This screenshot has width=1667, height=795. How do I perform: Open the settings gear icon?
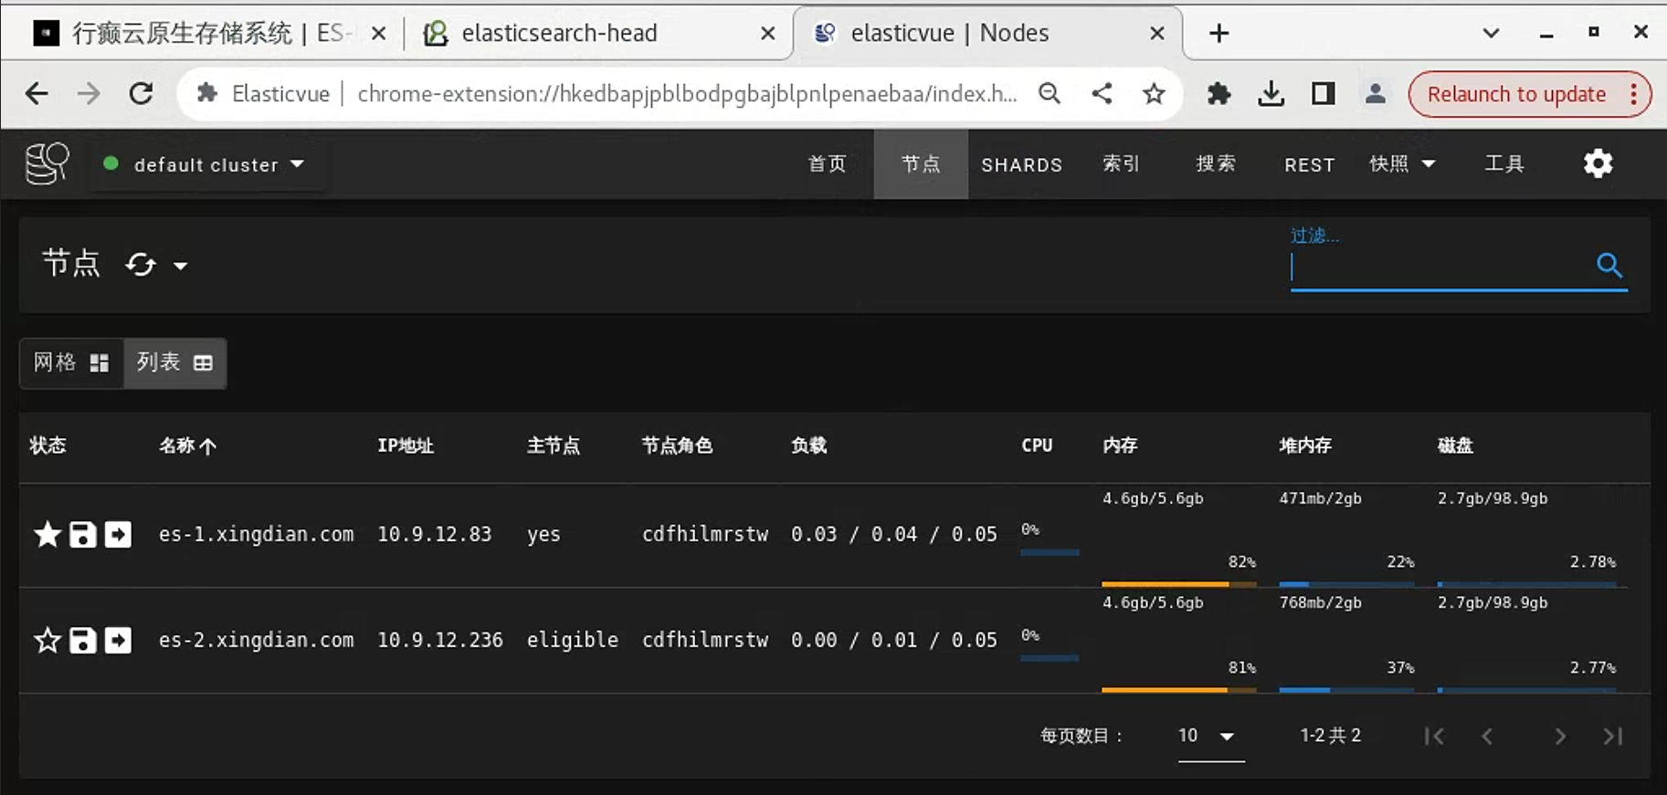click(x=1598, y=164)
